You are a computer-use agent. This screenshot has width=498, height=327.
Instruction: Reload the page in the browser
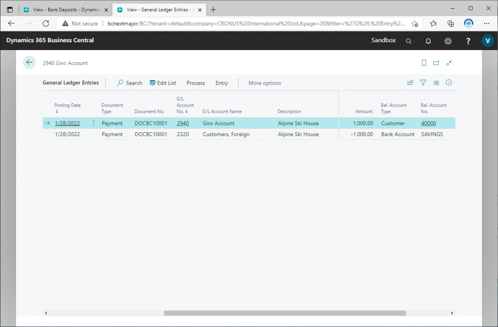pos(46,23)
